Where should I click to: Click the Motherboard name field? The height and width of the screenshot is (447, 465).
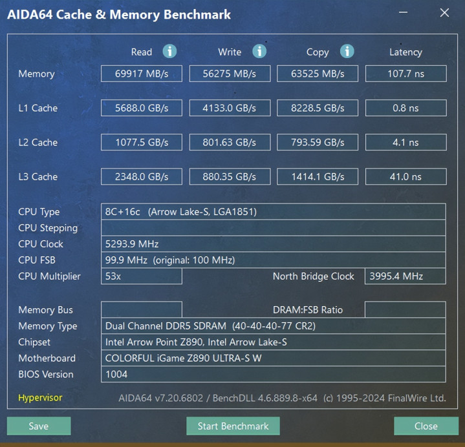pyautogui.click(x=273, y=358)
